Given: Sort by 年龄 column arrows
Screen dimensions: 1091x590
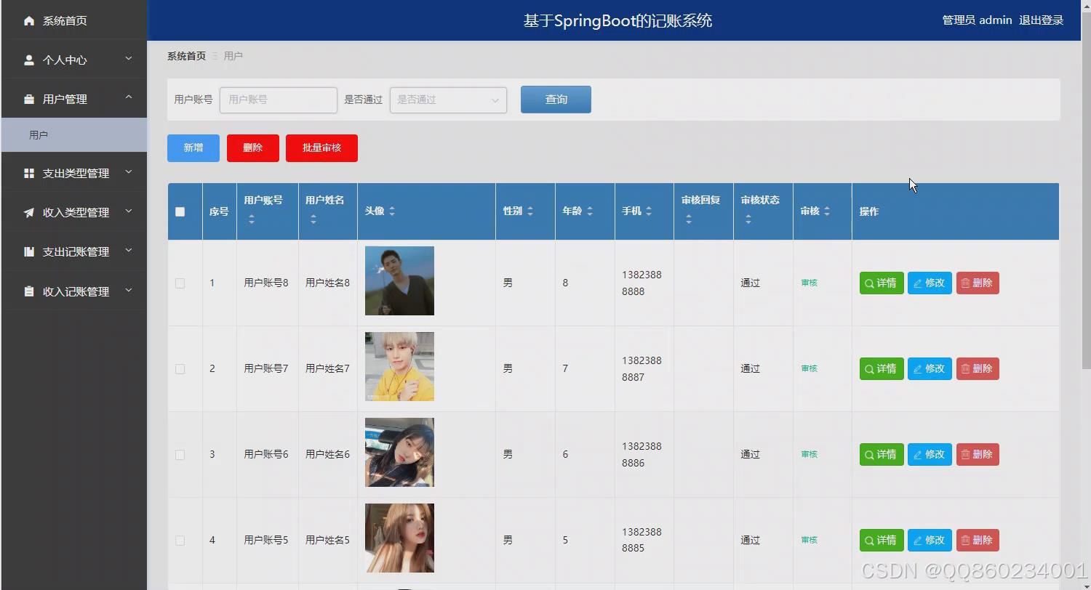Looking at the screenshot, I should (590, 211).
